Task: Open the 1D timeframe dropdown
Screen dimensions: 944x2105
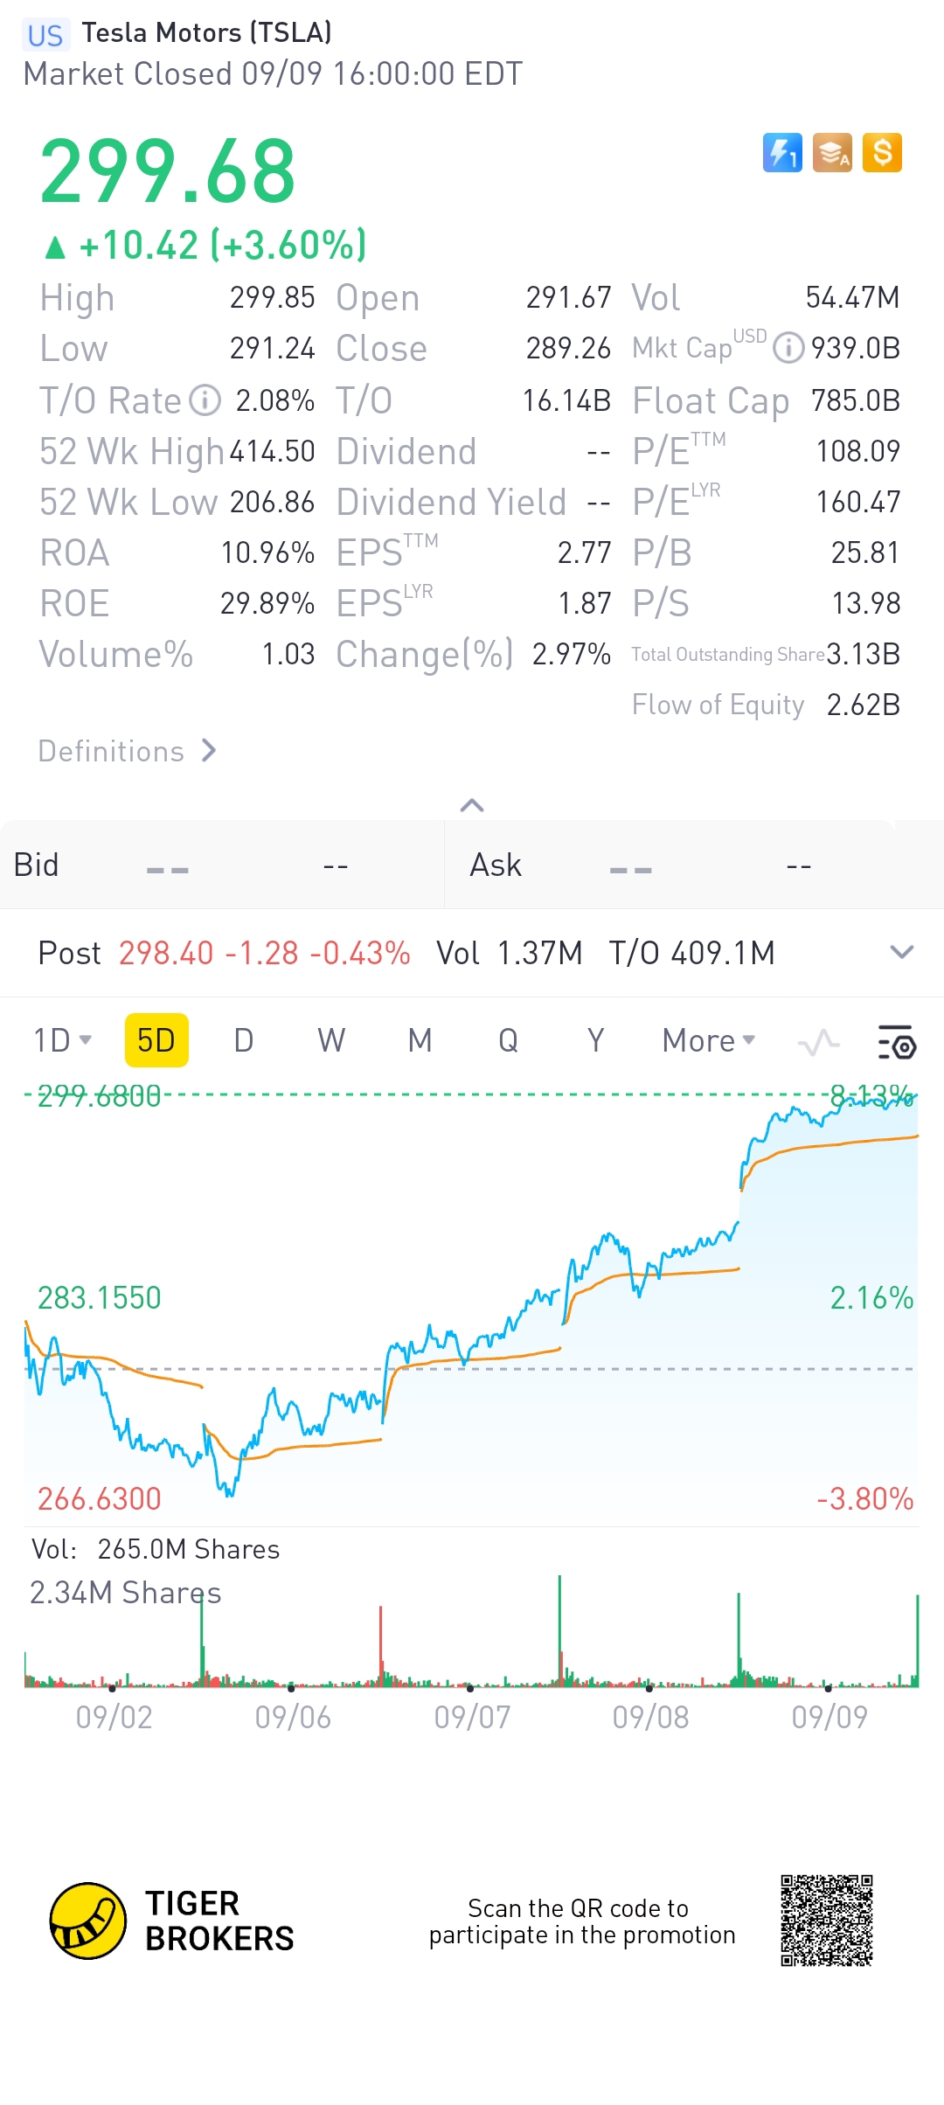Action: pos(62,1040)
